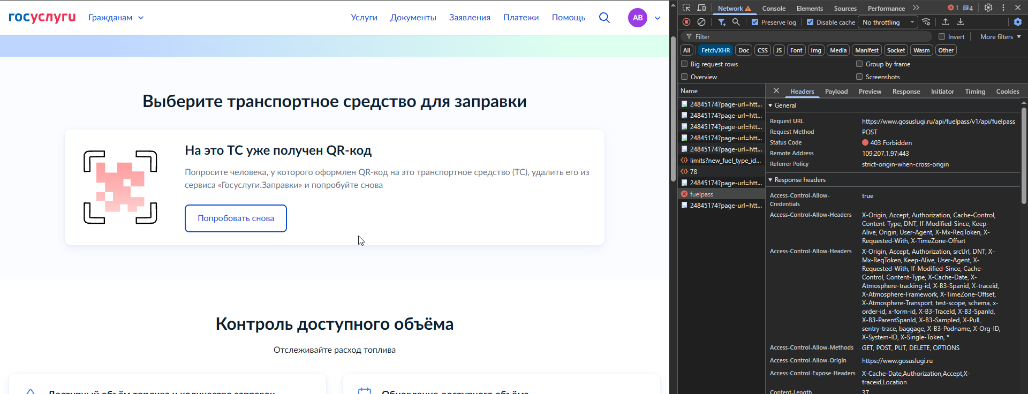This screenshot has height=394, width=1028.
Task: Expand the user account chevron
Action: pos(657,18)
